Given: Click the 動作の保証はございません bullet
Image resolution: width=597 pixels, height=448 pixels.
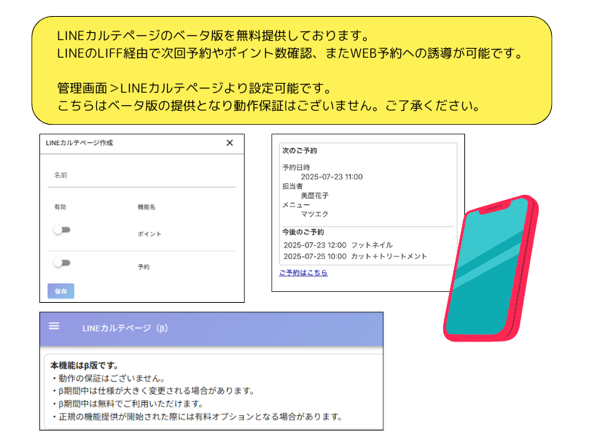Looking at the screenshot, I should click(109, 378).
